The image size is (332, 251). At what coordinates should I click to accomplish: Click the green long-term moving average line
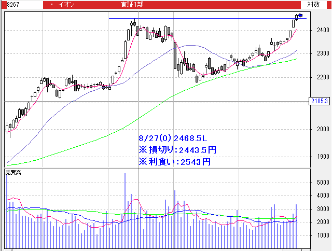(x=156, y=104)
